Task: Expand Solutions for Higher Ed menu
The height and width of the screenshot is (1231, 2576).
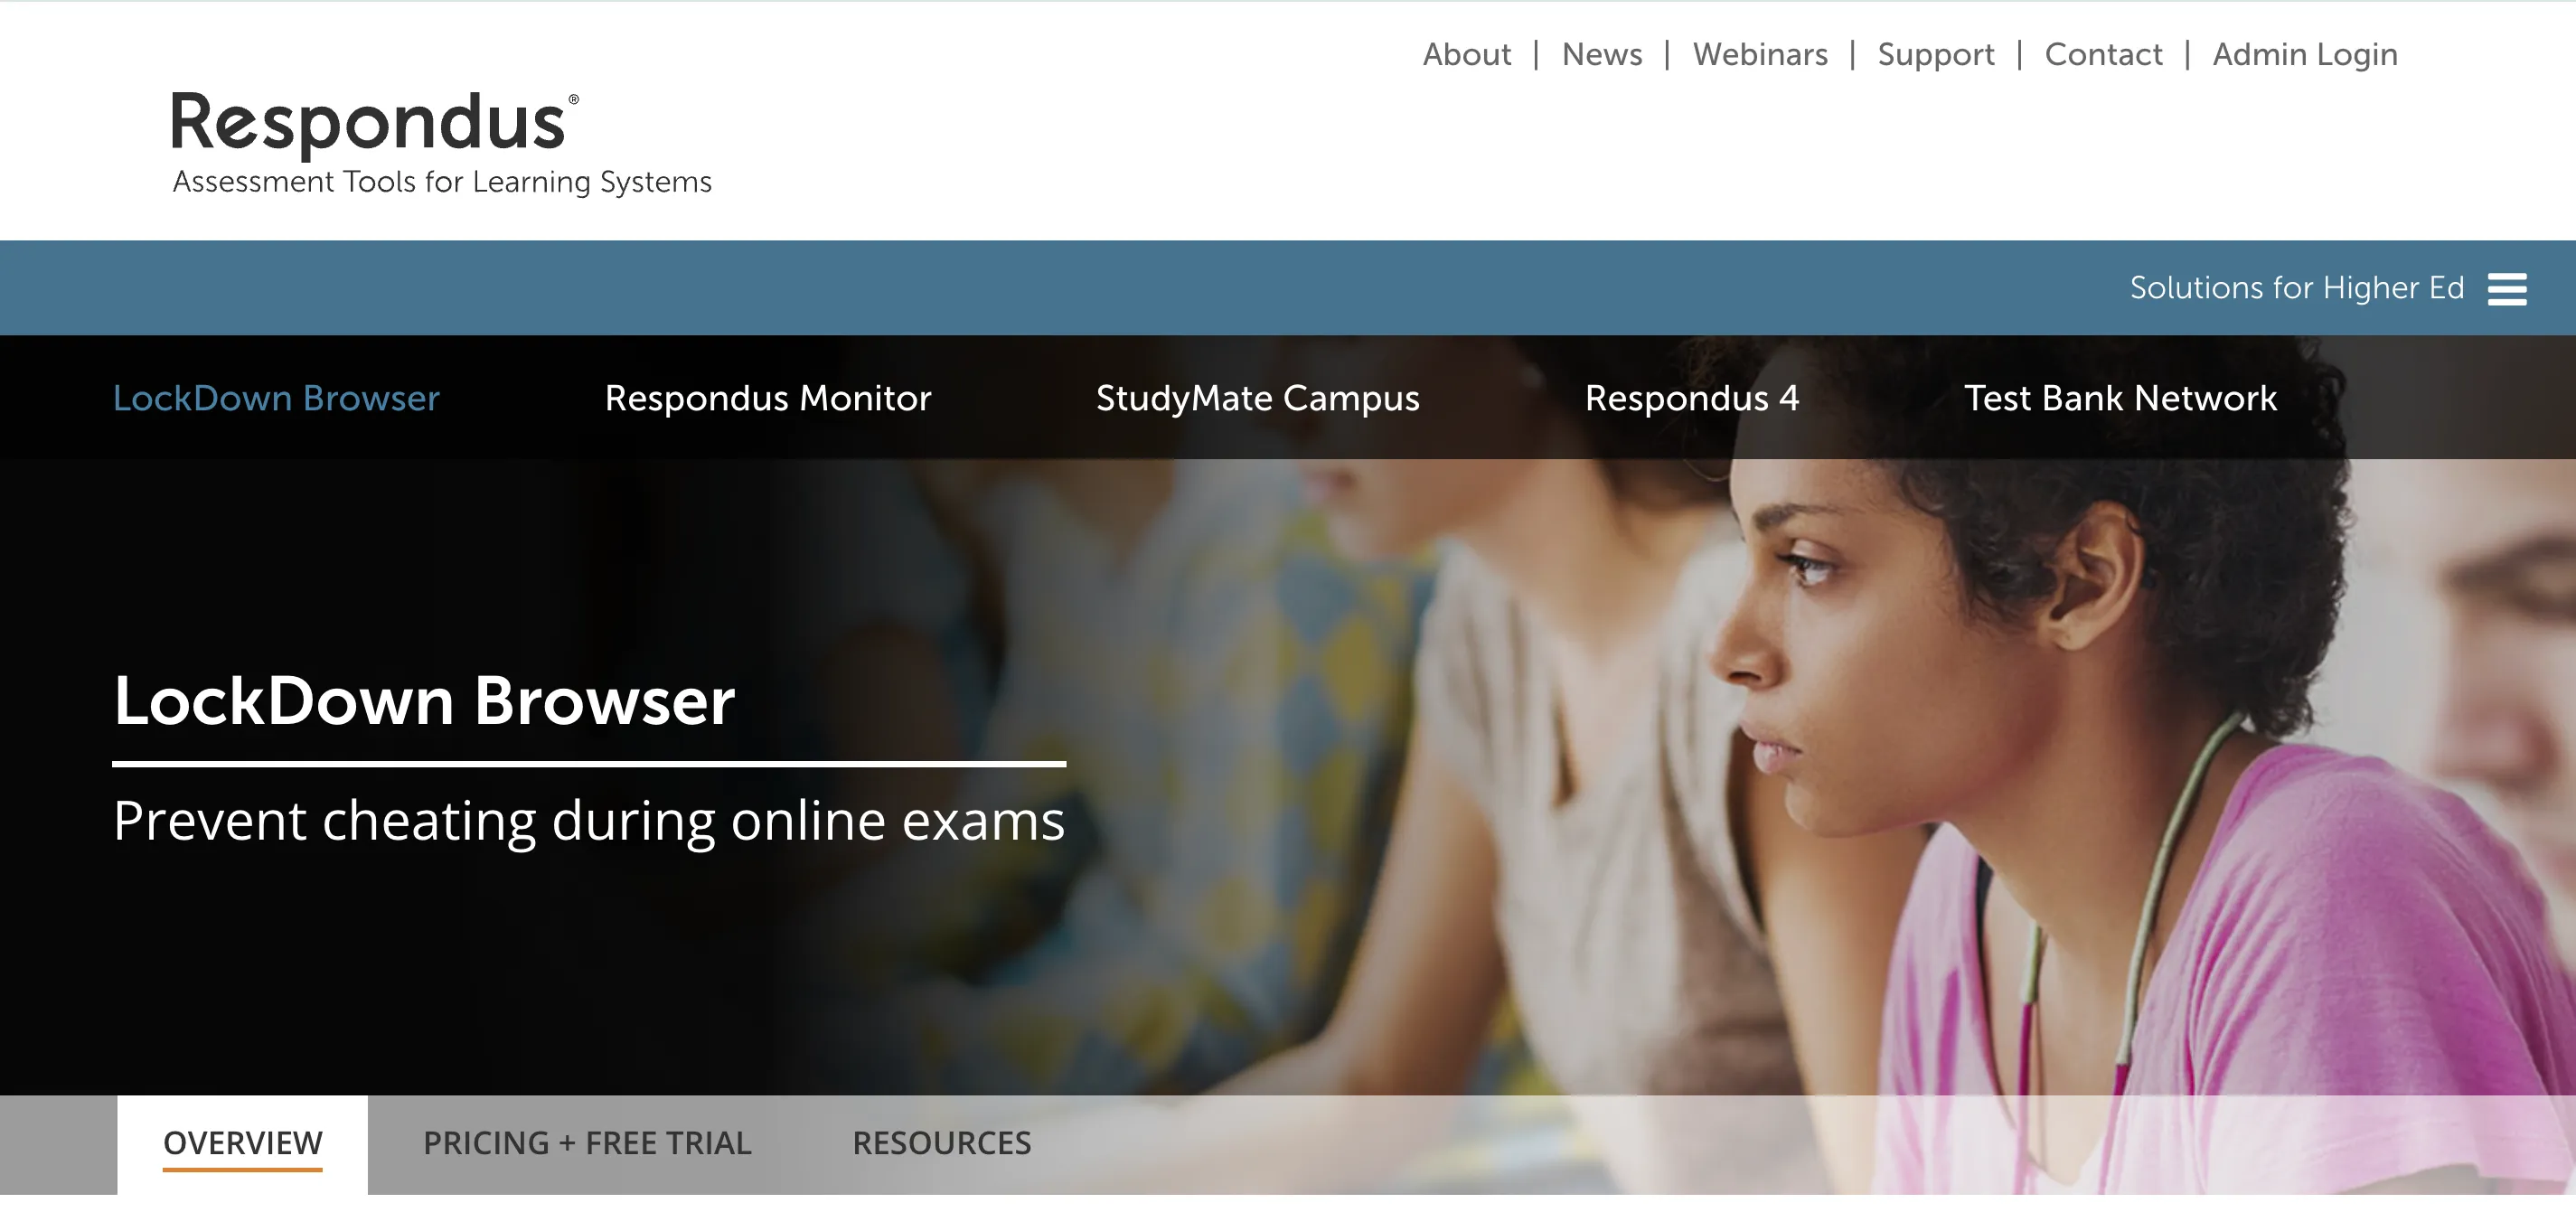Action: 2296,288
